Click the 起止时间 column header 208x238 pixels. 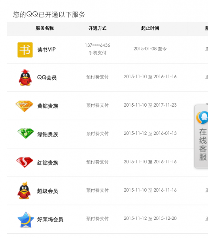[x=150, y=28]
